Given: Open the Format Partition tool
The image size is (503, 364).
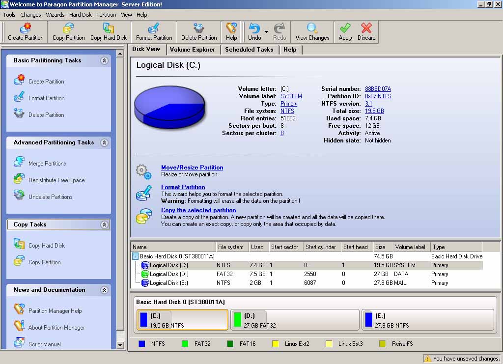Looking at the screenshot, I should [x=154, y=31].
